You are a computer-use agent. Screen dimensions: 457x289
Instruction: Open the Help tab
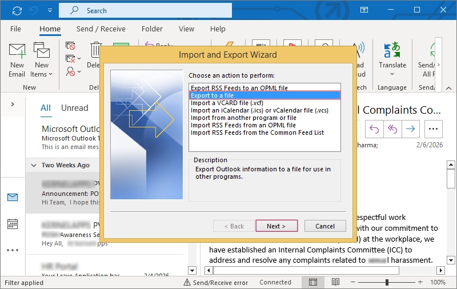(x=218, y=29)
